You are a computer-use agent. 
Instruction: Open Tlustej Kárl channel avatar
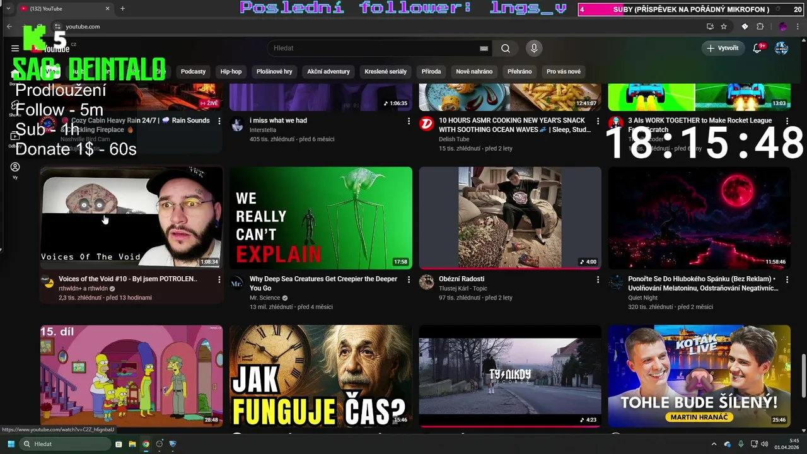[426, 282]
